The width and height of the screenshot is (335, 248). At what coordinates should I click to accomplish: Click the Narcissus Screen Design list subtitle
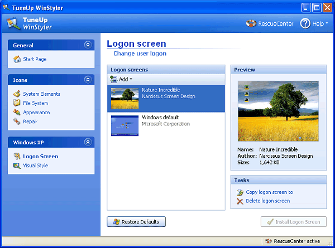click(x=169, y=96)
